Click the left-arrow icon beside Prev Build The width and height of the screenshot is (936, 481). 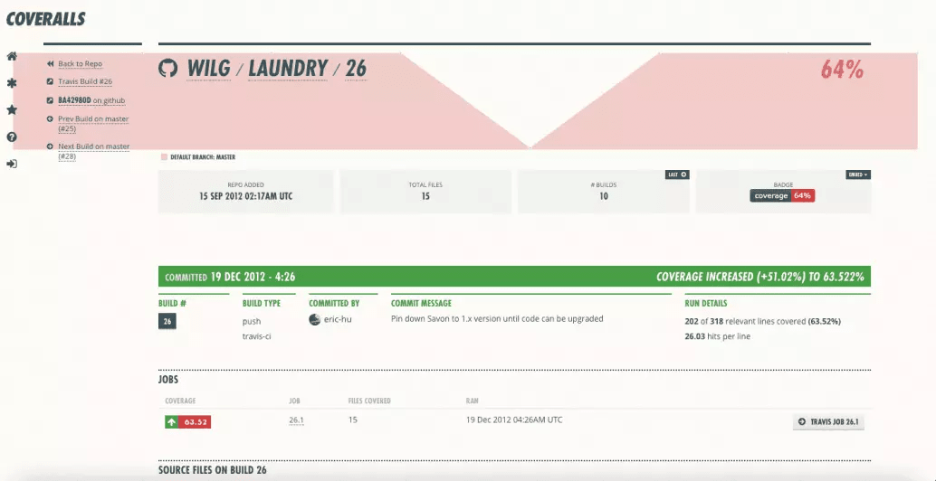[50, 119]
